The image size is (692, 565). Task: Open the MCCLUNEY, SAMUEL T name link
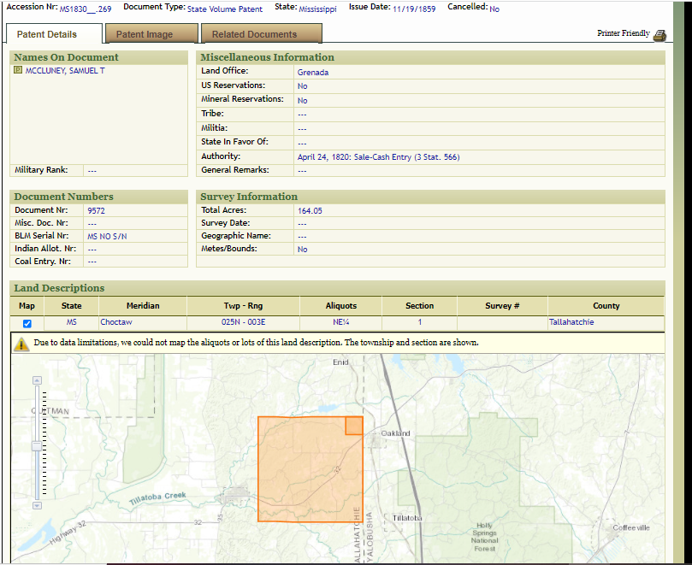pos(65,71)
